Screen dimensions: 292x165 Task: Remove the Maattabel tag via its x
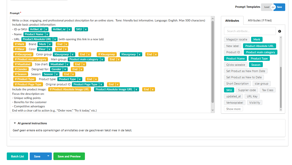point(67,64)
